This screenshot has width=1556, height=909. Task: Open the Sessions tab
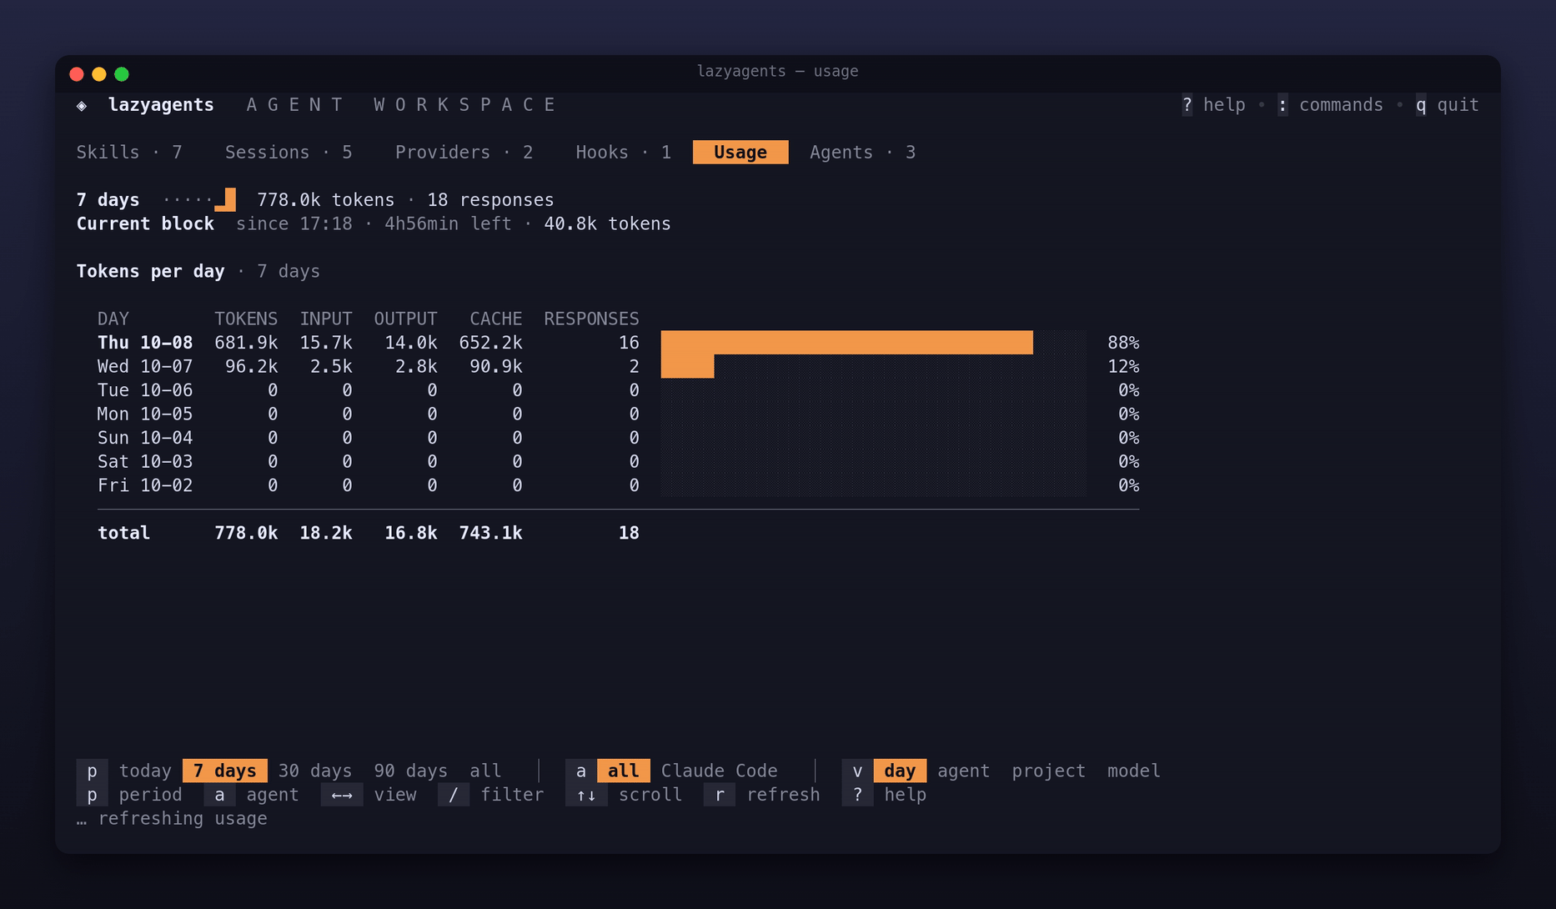point(289,153)
